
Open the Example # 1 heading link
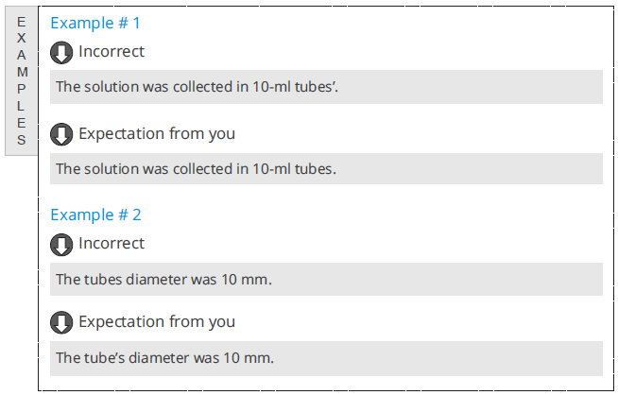tap(95, 23)
